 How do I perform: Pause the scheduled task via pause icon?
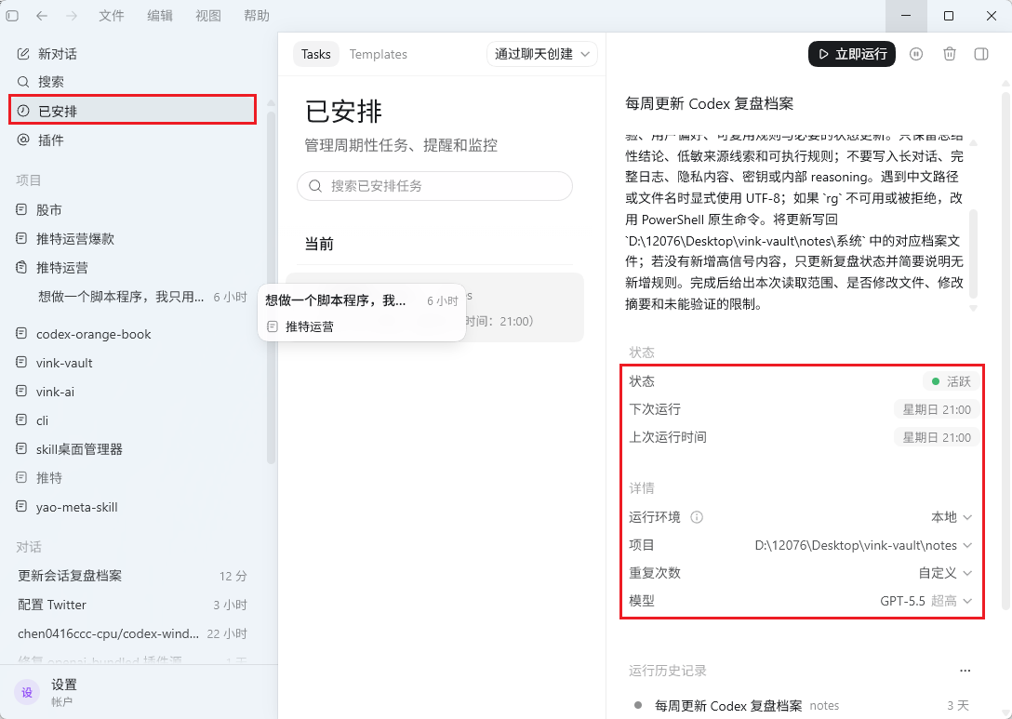click(x=916, y=54)
